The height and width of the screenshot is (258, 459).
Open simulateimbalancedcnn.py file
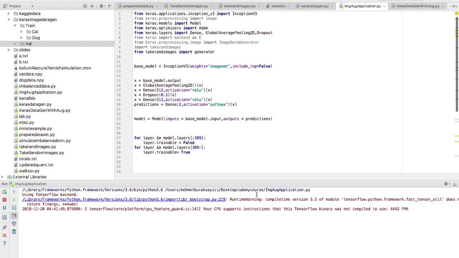(x=44, y=141)
